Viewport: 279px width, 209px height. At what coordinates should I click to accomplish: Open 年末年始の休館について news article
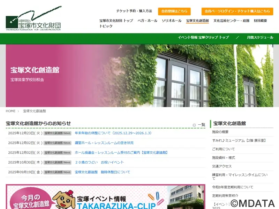point(113,133)
